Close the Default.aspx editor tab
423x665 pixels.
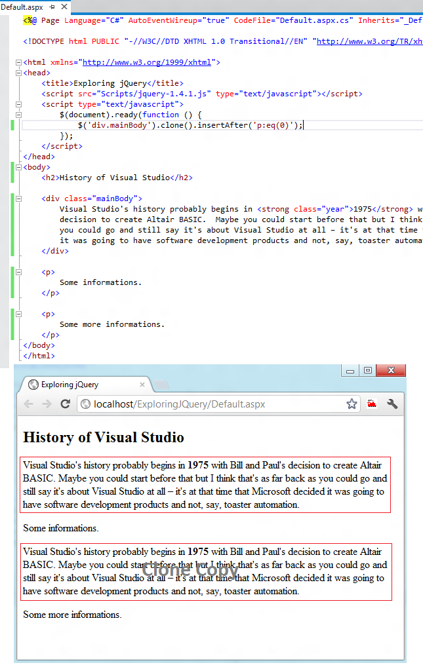pos(64,7)
